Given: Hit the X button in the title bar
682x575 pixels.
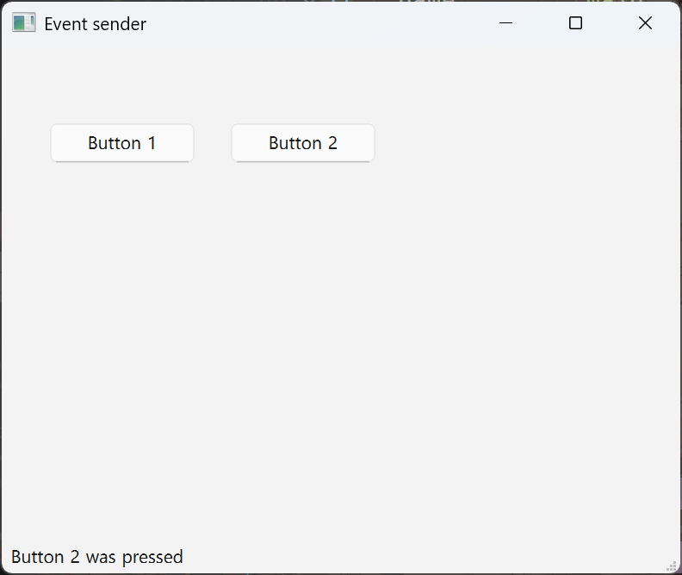Looking at the screenshot, I should tap(645, 23).
